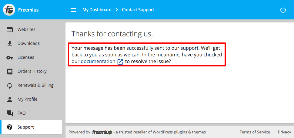The image size is (294, 138).
Task: Click the Support question mark icon
Action: 10,127
